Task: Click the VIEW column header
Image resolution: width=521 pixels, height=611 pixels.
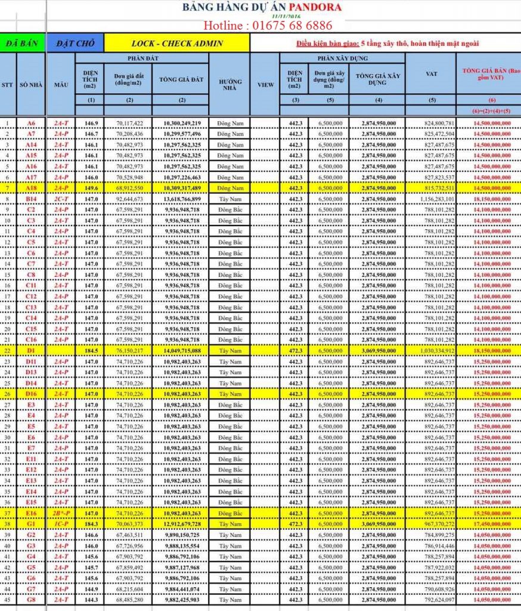Action: [265, 85]
